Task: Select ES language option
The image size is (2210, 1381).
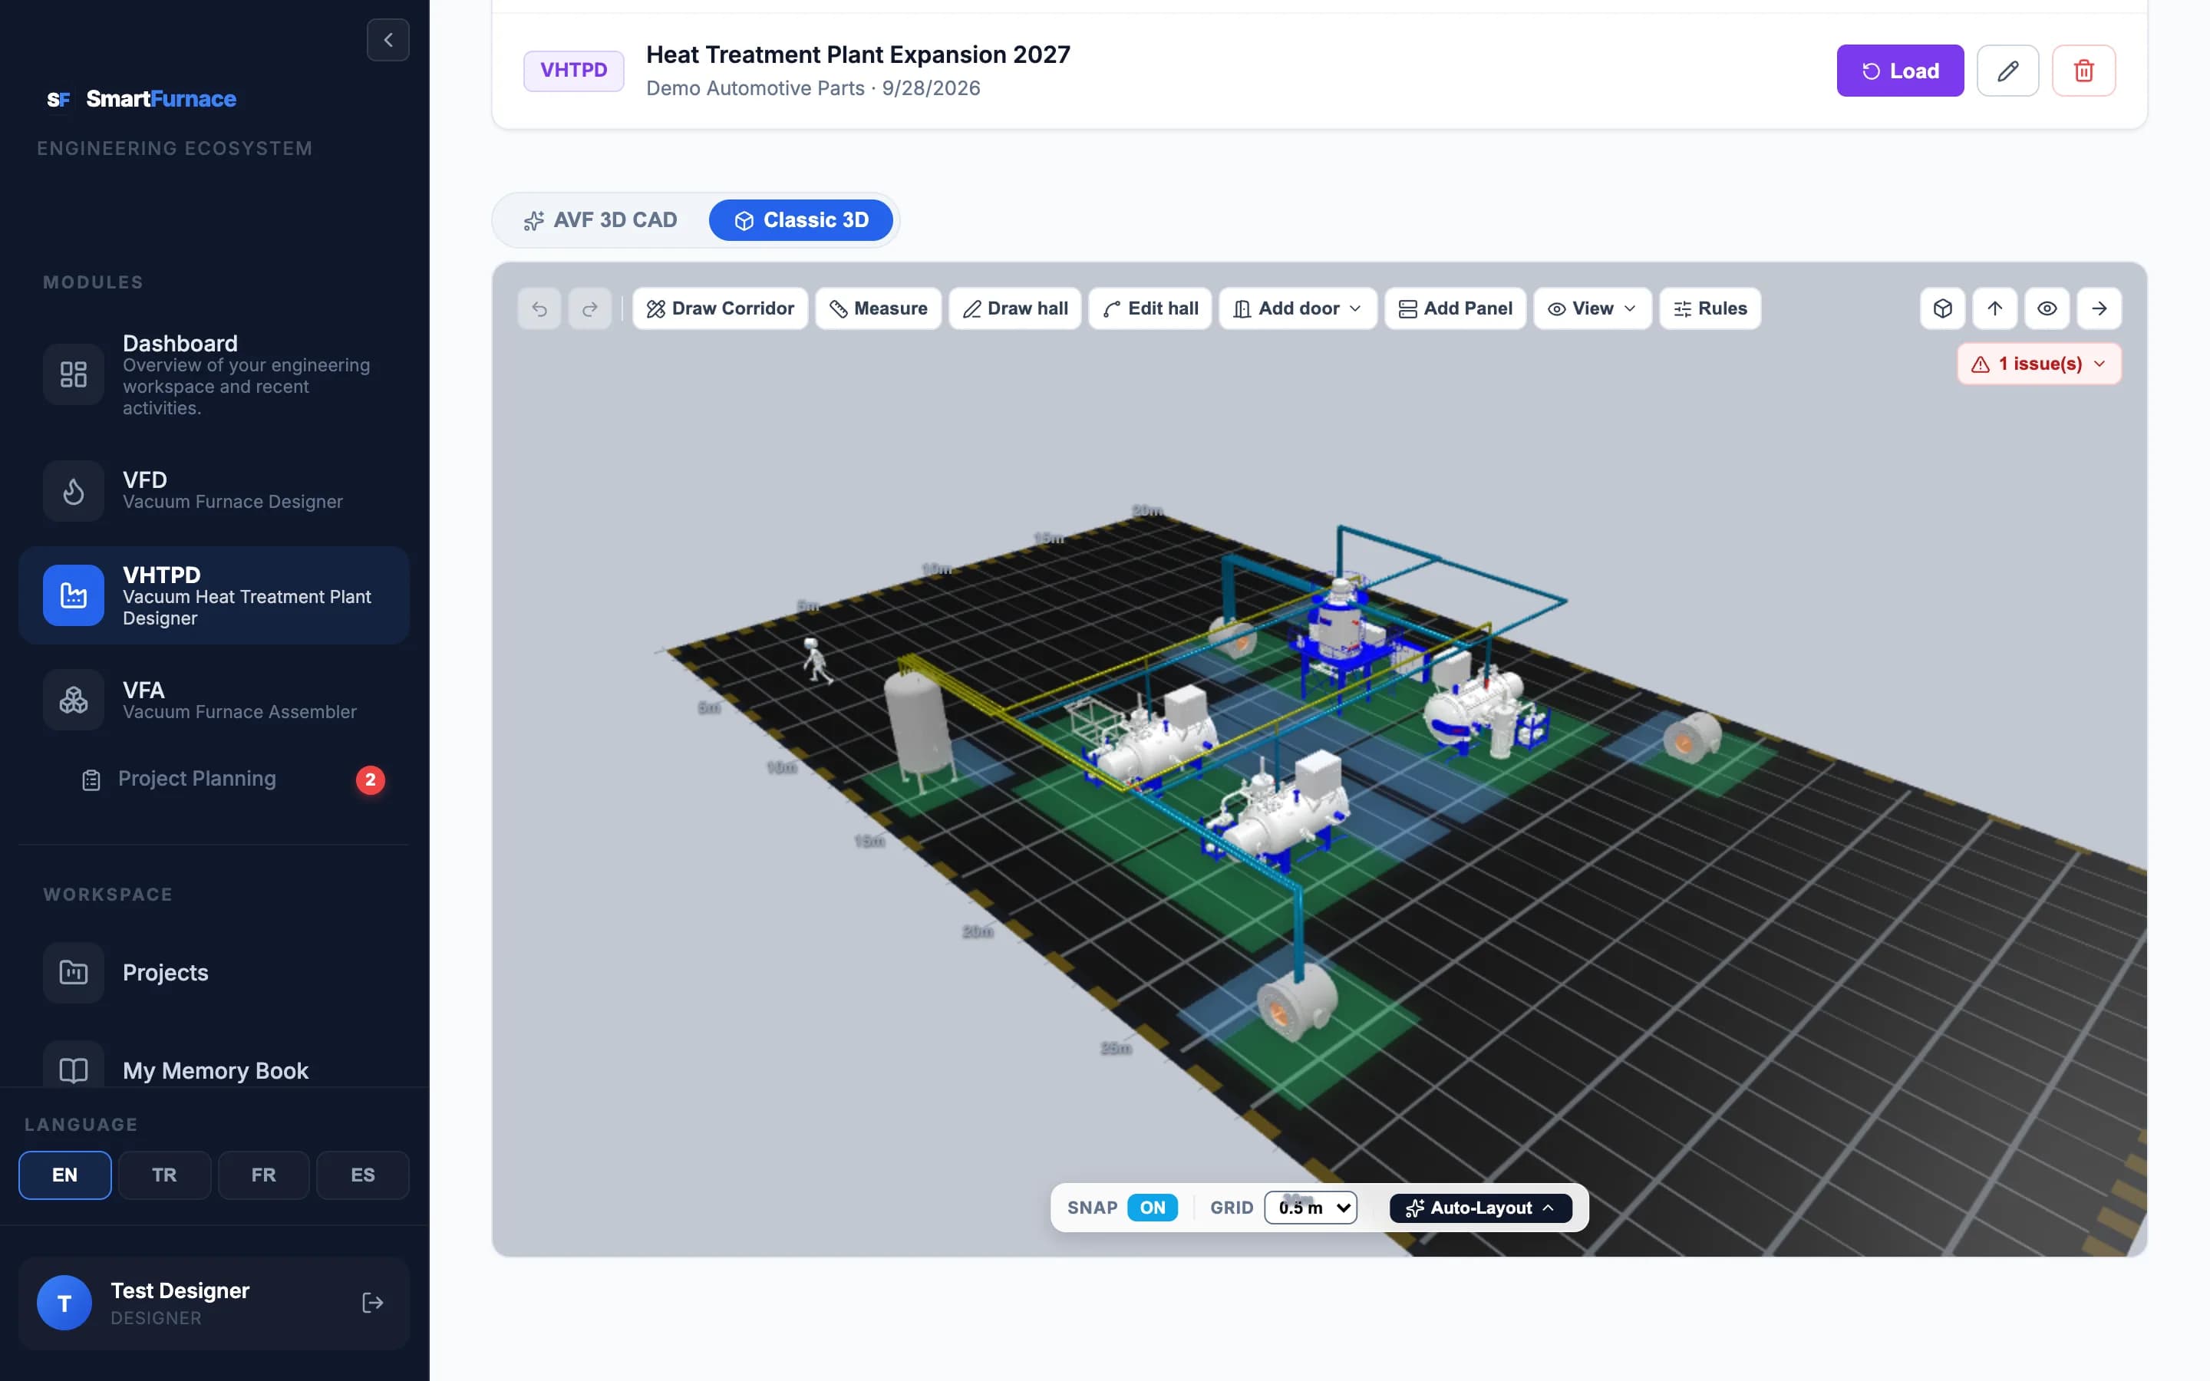Action: tap(362, 1175)
